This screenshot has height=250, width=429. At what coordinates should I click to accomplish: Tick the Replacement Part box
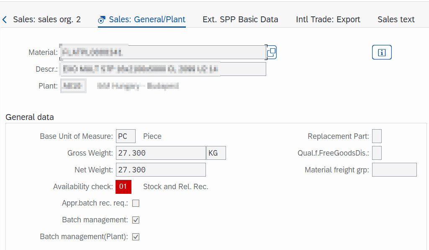tap(377, 136)
